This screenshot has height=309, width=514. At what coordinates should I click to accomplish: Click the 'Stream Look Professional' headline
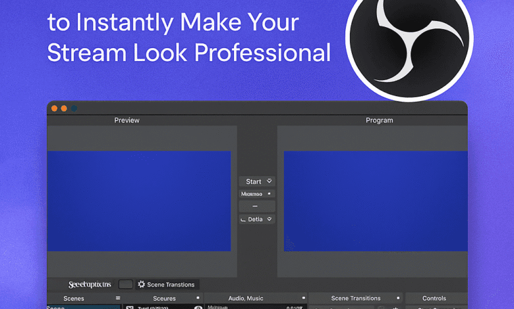[x=189, y=53]
